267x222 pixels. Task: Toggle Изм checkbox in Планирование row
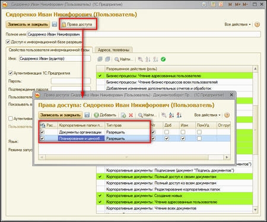click(x=183, y=138)
